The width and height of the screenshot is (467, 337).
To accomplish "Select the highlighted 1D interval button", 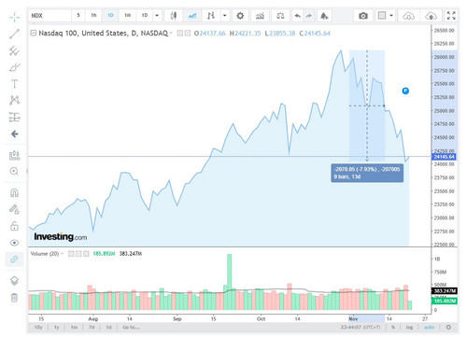I will coord(110,15).
